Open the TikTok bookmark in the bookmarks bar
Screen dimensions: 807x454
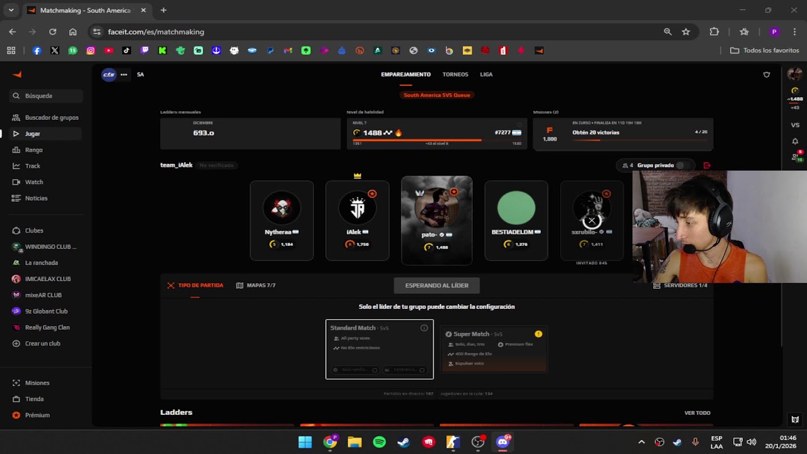127,50
